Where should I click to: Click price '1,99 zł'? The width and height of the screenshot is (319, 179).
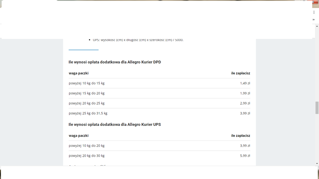[x=245, y=93]
